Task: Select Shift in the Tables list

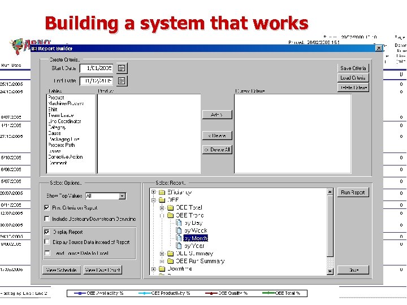Action: (x=53, y=110)
